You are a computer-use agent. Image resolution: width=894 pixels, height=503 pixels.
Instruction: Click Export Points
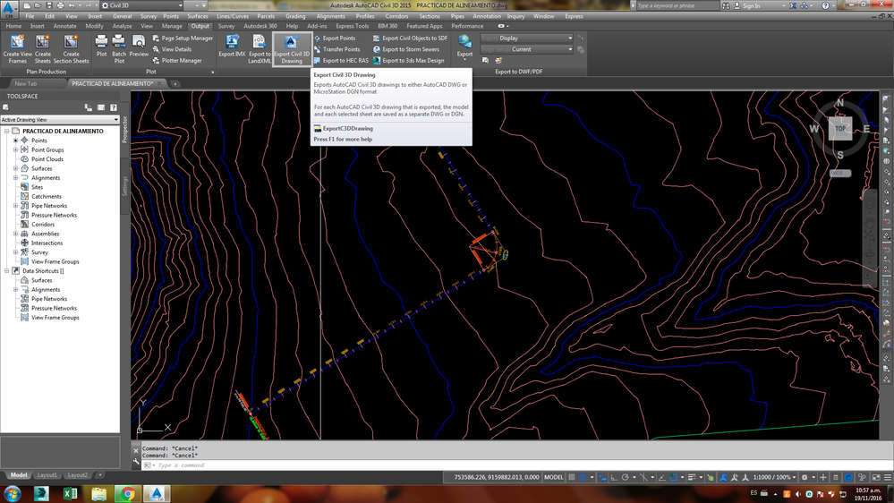[336, 38]
